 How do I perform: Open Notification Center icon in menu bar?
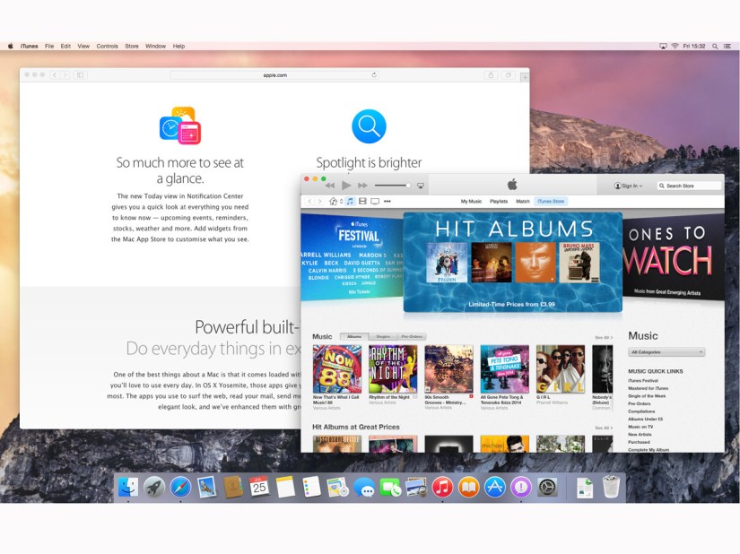click(727, 47)
